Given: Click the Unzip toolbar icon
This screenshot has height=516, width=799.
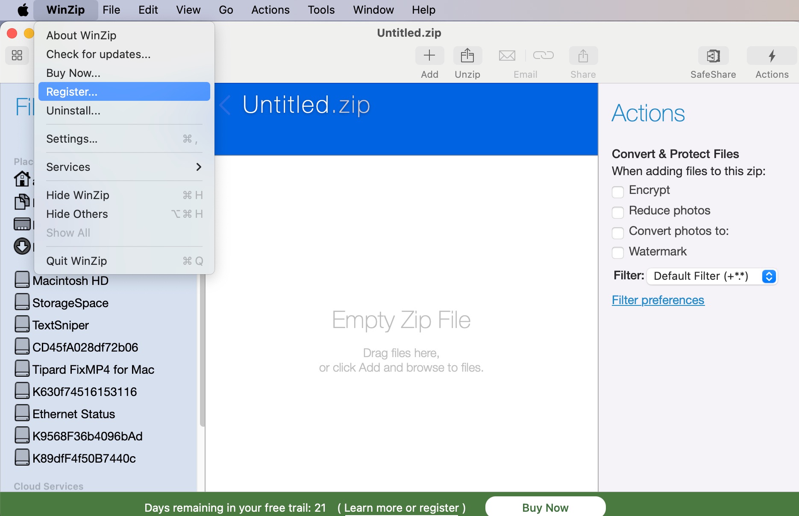Looking at the screenshot, I should click(467, 56).
